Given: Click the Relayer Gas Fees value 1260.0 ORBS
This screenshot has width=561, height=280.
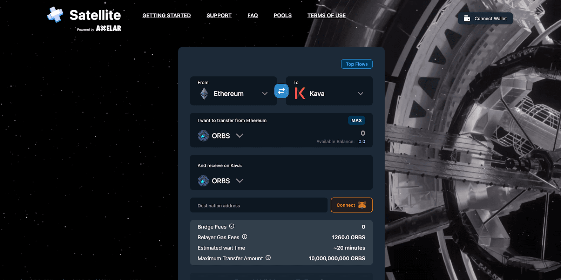Looking at the screenshot, I should [x=349, y=237].
